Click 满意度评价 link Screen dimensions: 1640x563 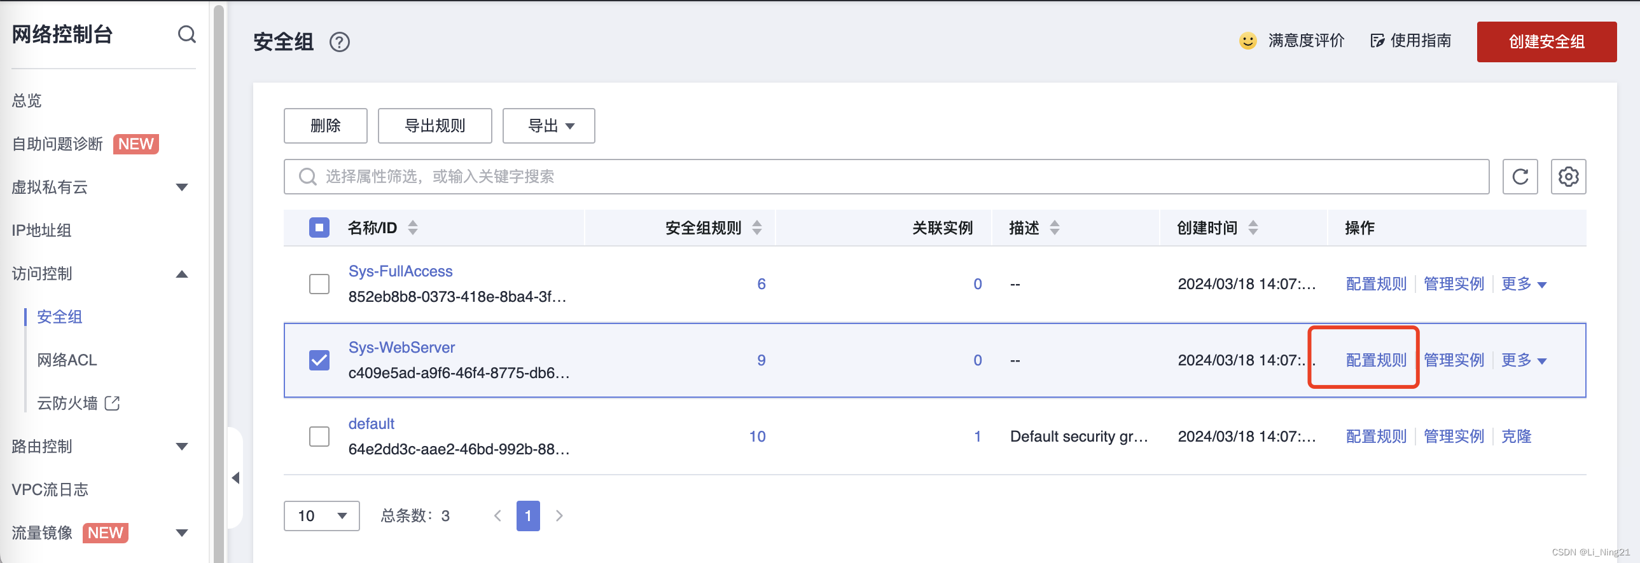tap(1306, 41)
